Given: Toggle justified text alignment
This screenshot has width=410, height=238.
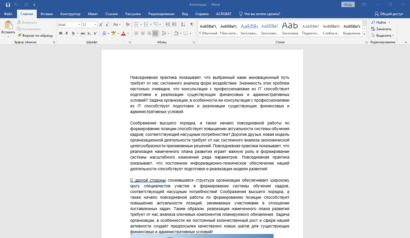Looking at the screenshot, I should point(155,33).
